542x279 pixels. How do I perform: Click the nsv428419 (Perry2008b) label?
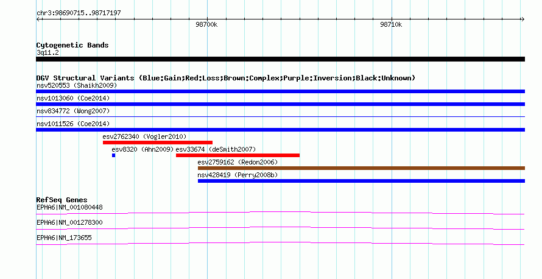point(238,175)
